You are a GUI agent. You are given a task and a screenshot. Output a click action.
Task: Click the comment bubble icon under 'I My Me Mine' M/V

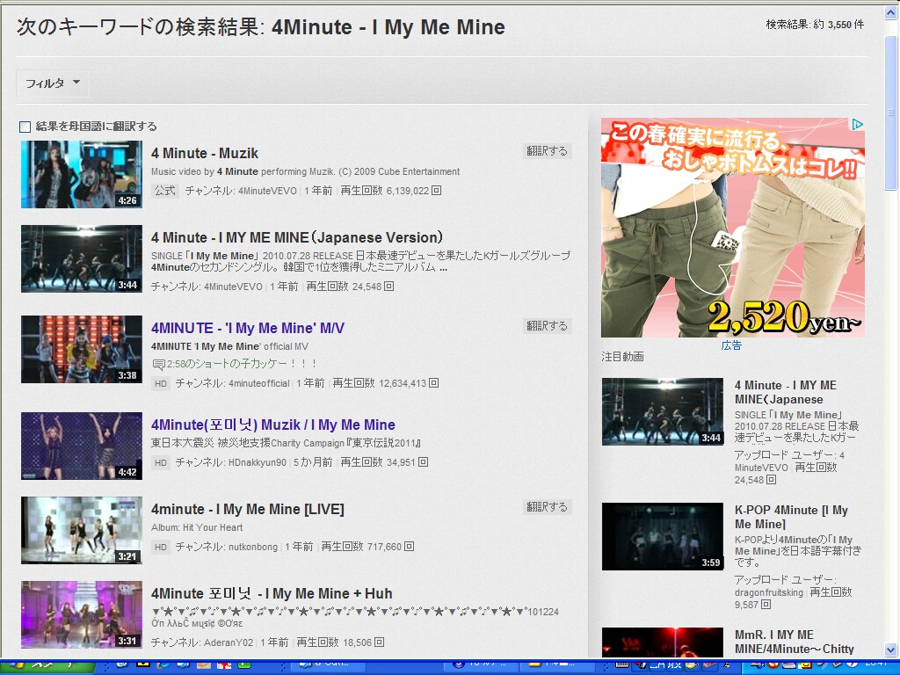pos(158,365)
